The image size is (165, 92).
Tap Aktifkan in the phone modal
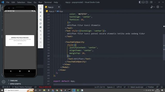tap(20, 44)
